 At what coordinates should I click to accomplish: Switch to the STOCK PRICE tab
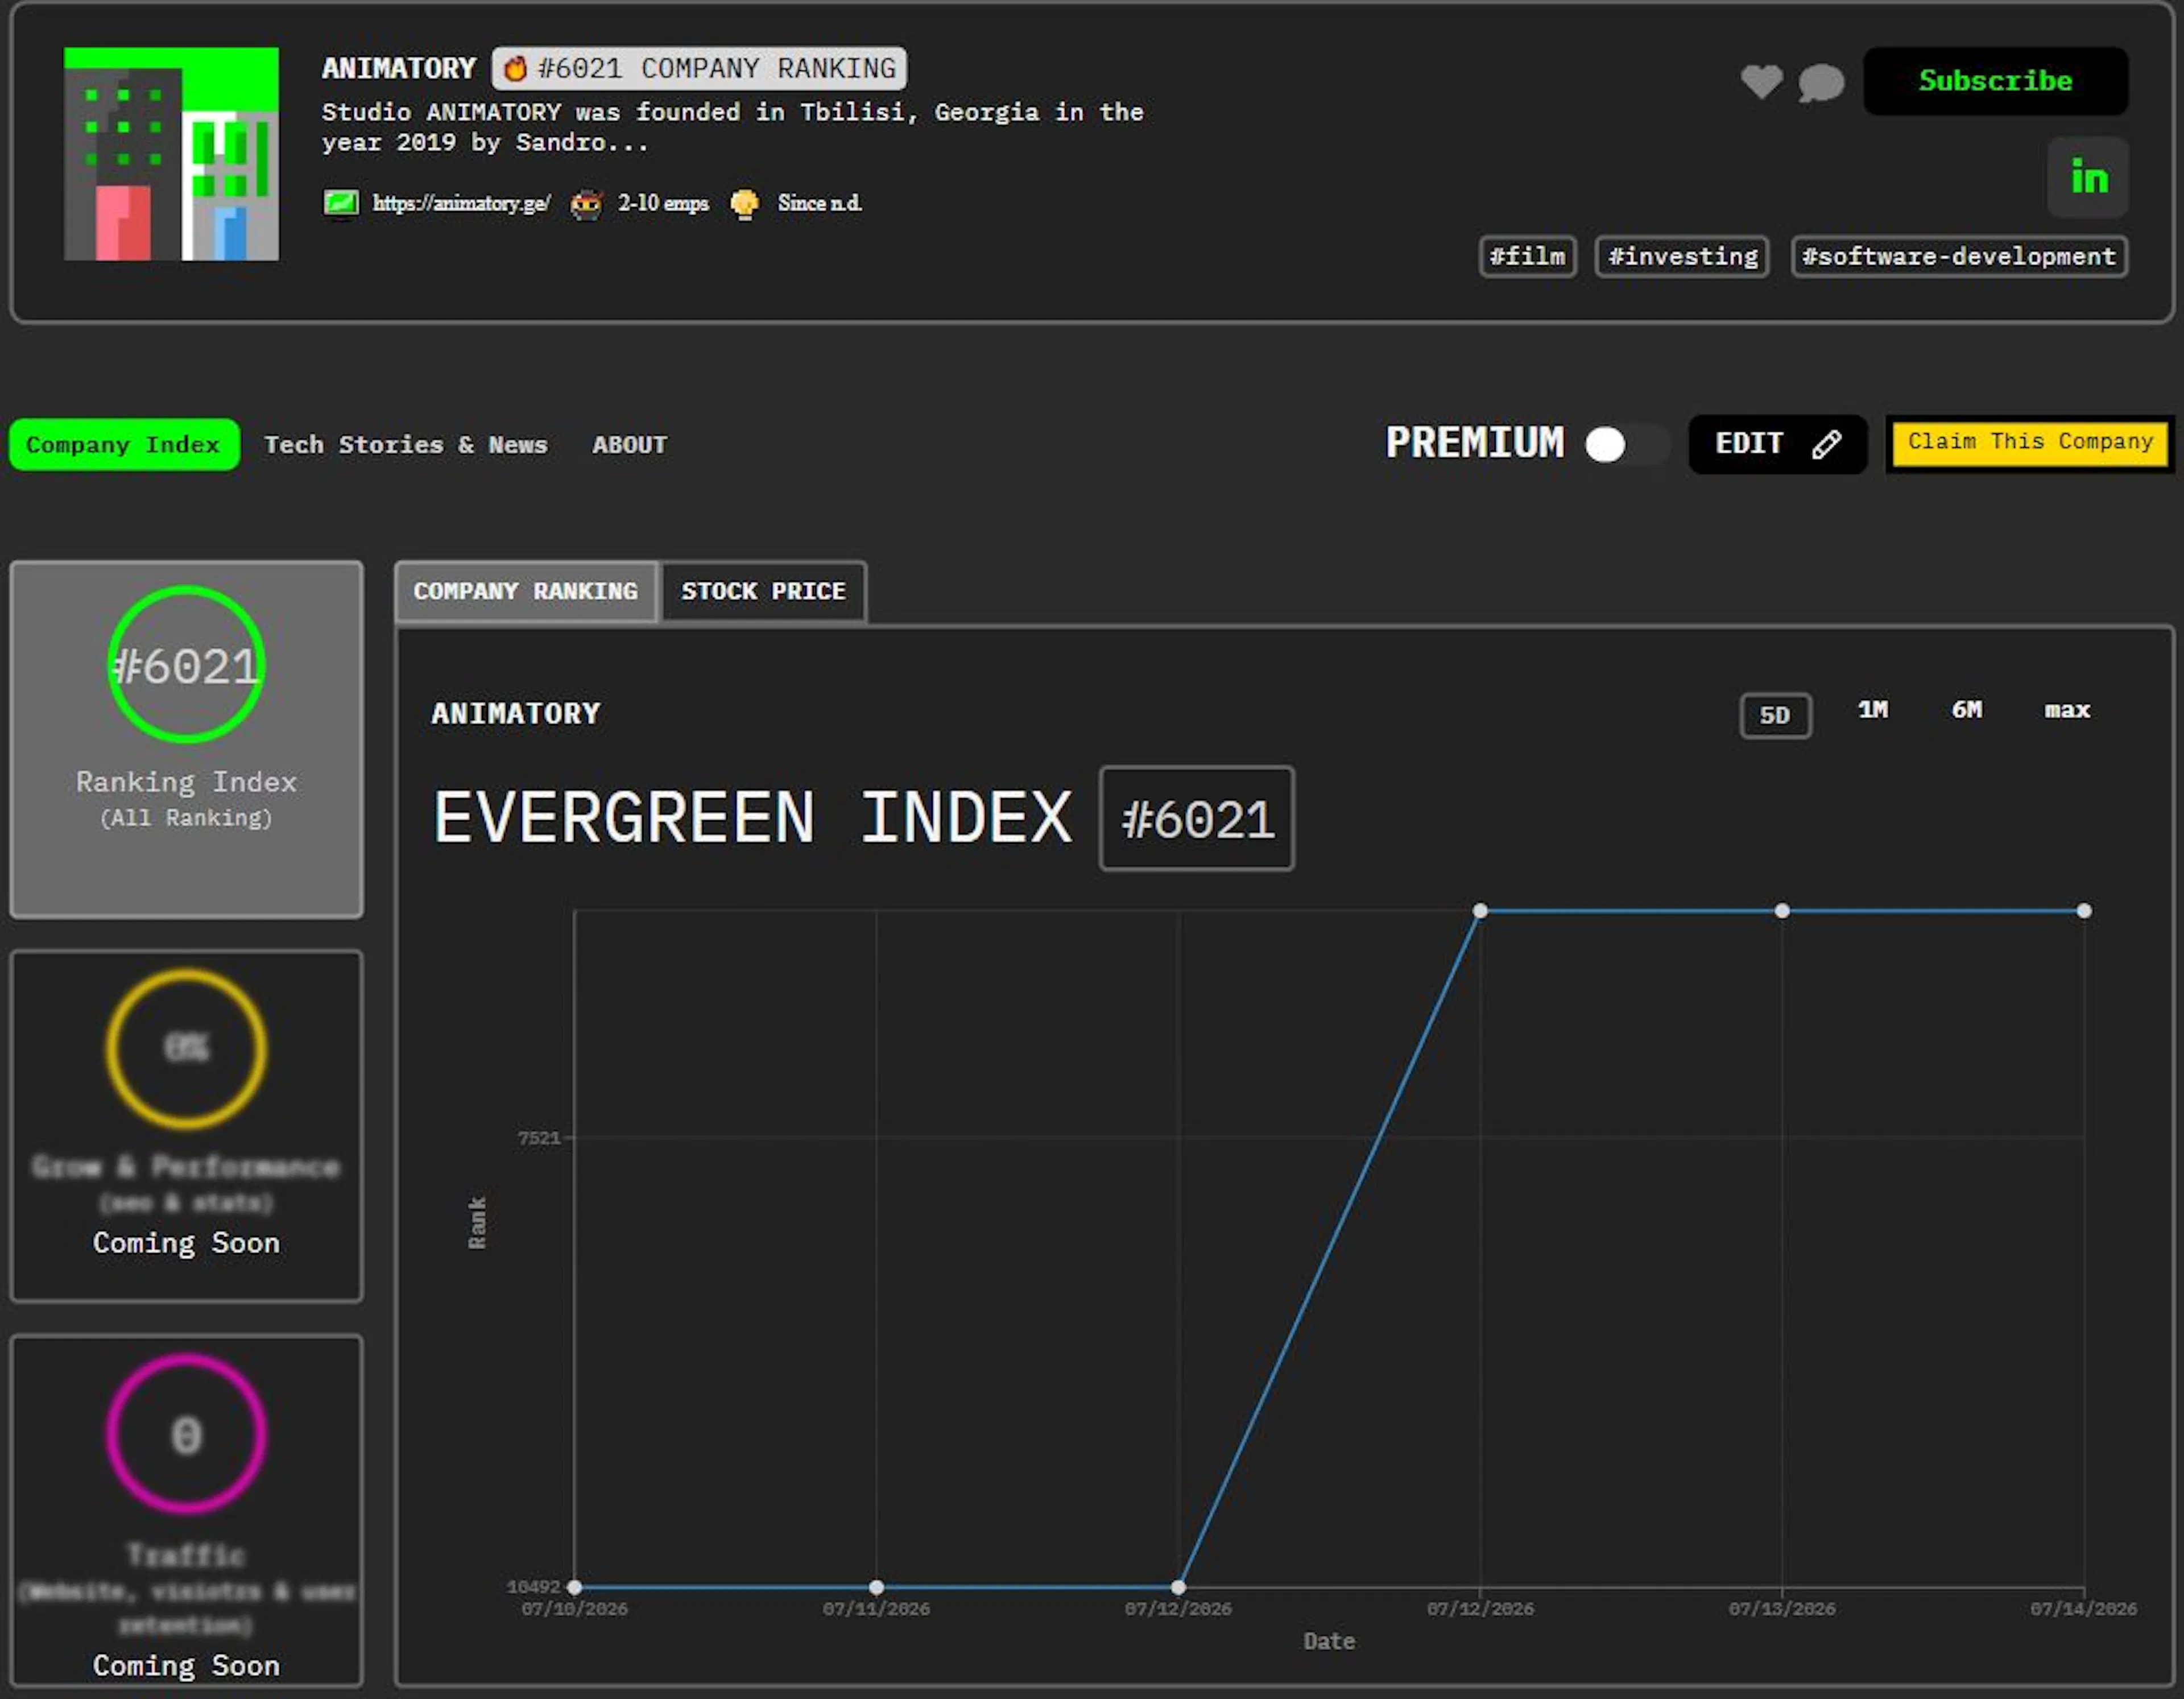pyautogui.click(x=763, y=591)
